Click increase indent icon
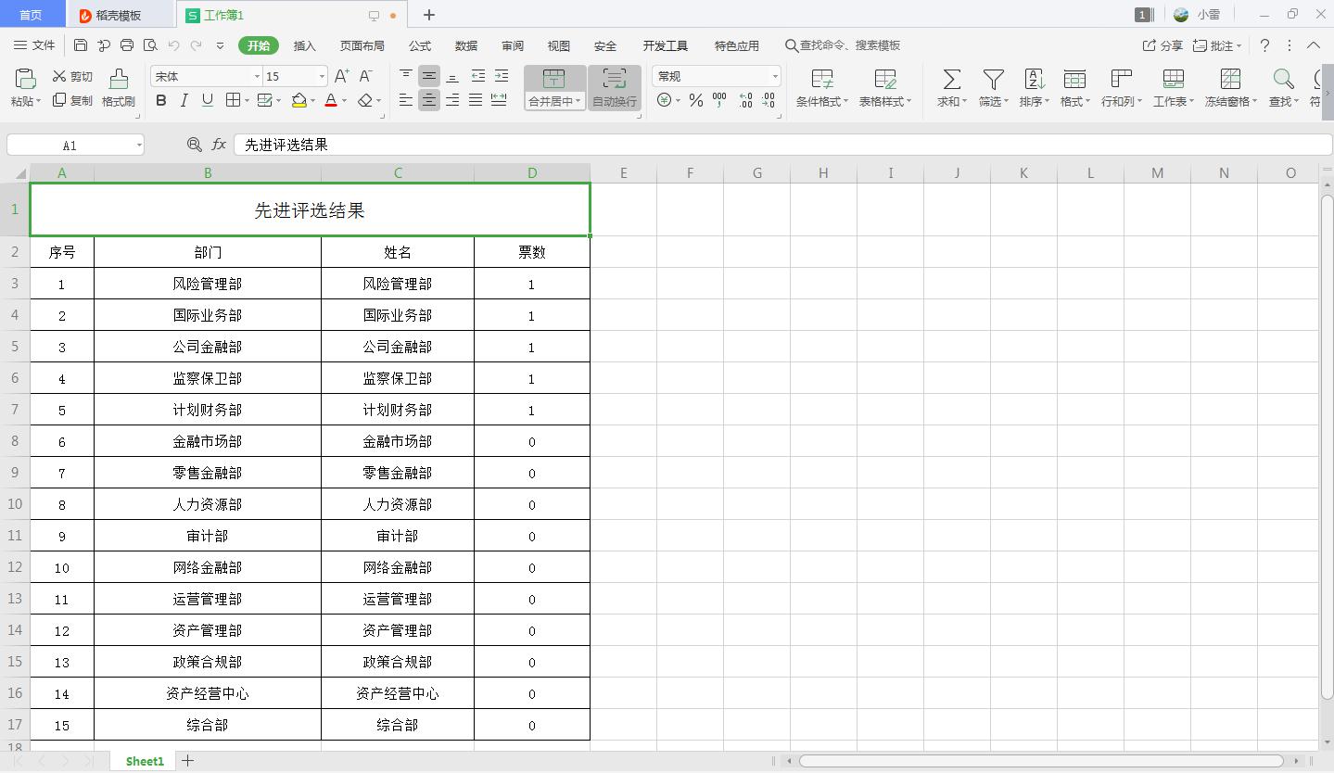Screen dimensions: 1334x773 point(502,76)
